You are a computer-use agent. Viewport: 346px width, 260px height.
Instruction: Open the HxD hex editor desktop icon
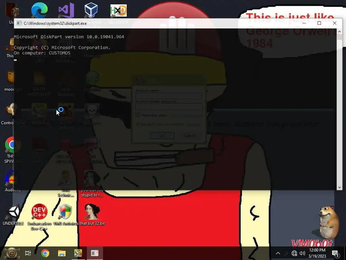pyautogui.click(x=119, y=10)
